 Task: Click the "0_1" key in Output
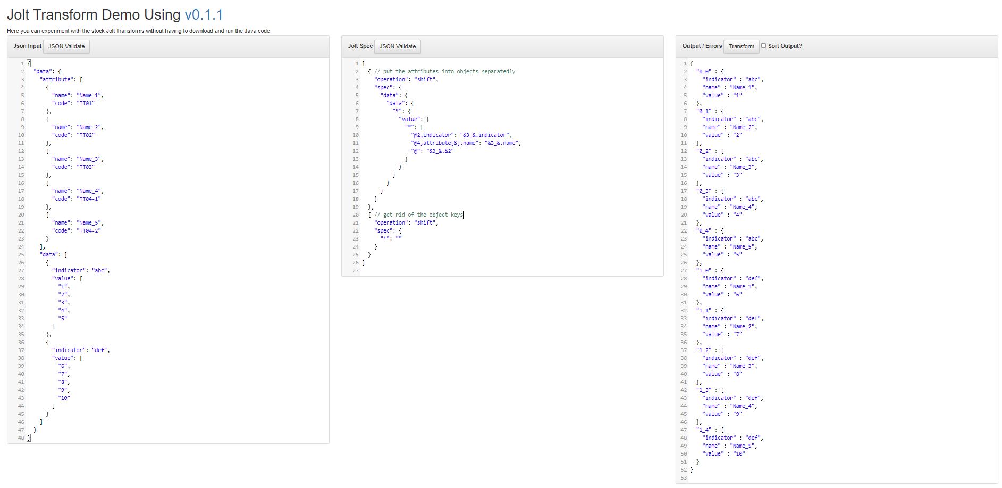tap(704, 112)
